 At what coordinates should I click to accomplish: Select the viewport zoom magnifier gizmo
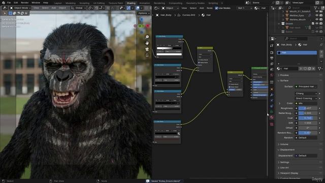click(x=147, y=37)
